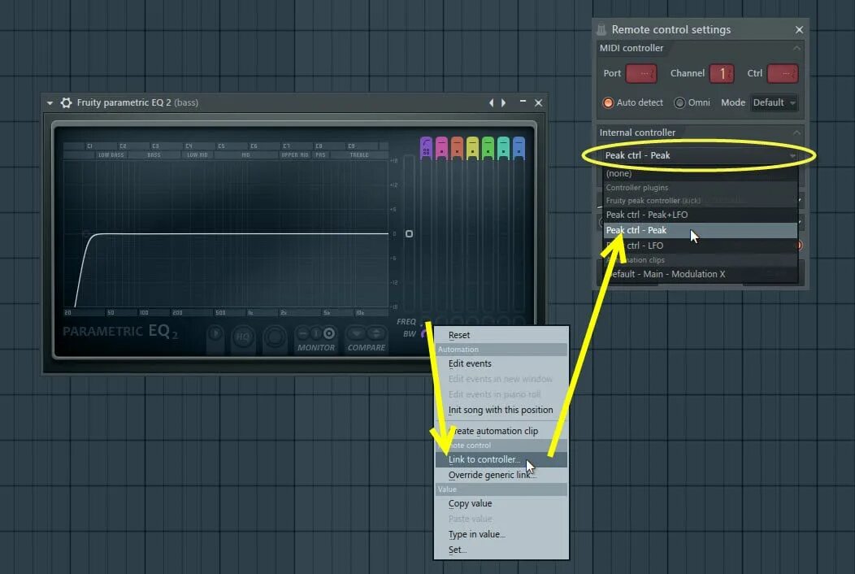This screenshot has height=574, width=855.
Task: Click the gear icon in EQ title bar
Action: click(66, 102)
